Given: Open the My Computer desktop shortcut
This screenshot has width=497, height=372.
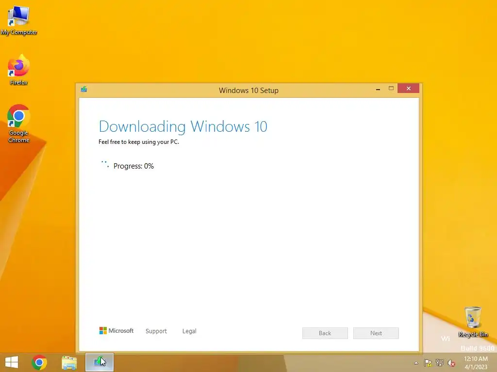Looking at the screenshot, I should point(19,20).
